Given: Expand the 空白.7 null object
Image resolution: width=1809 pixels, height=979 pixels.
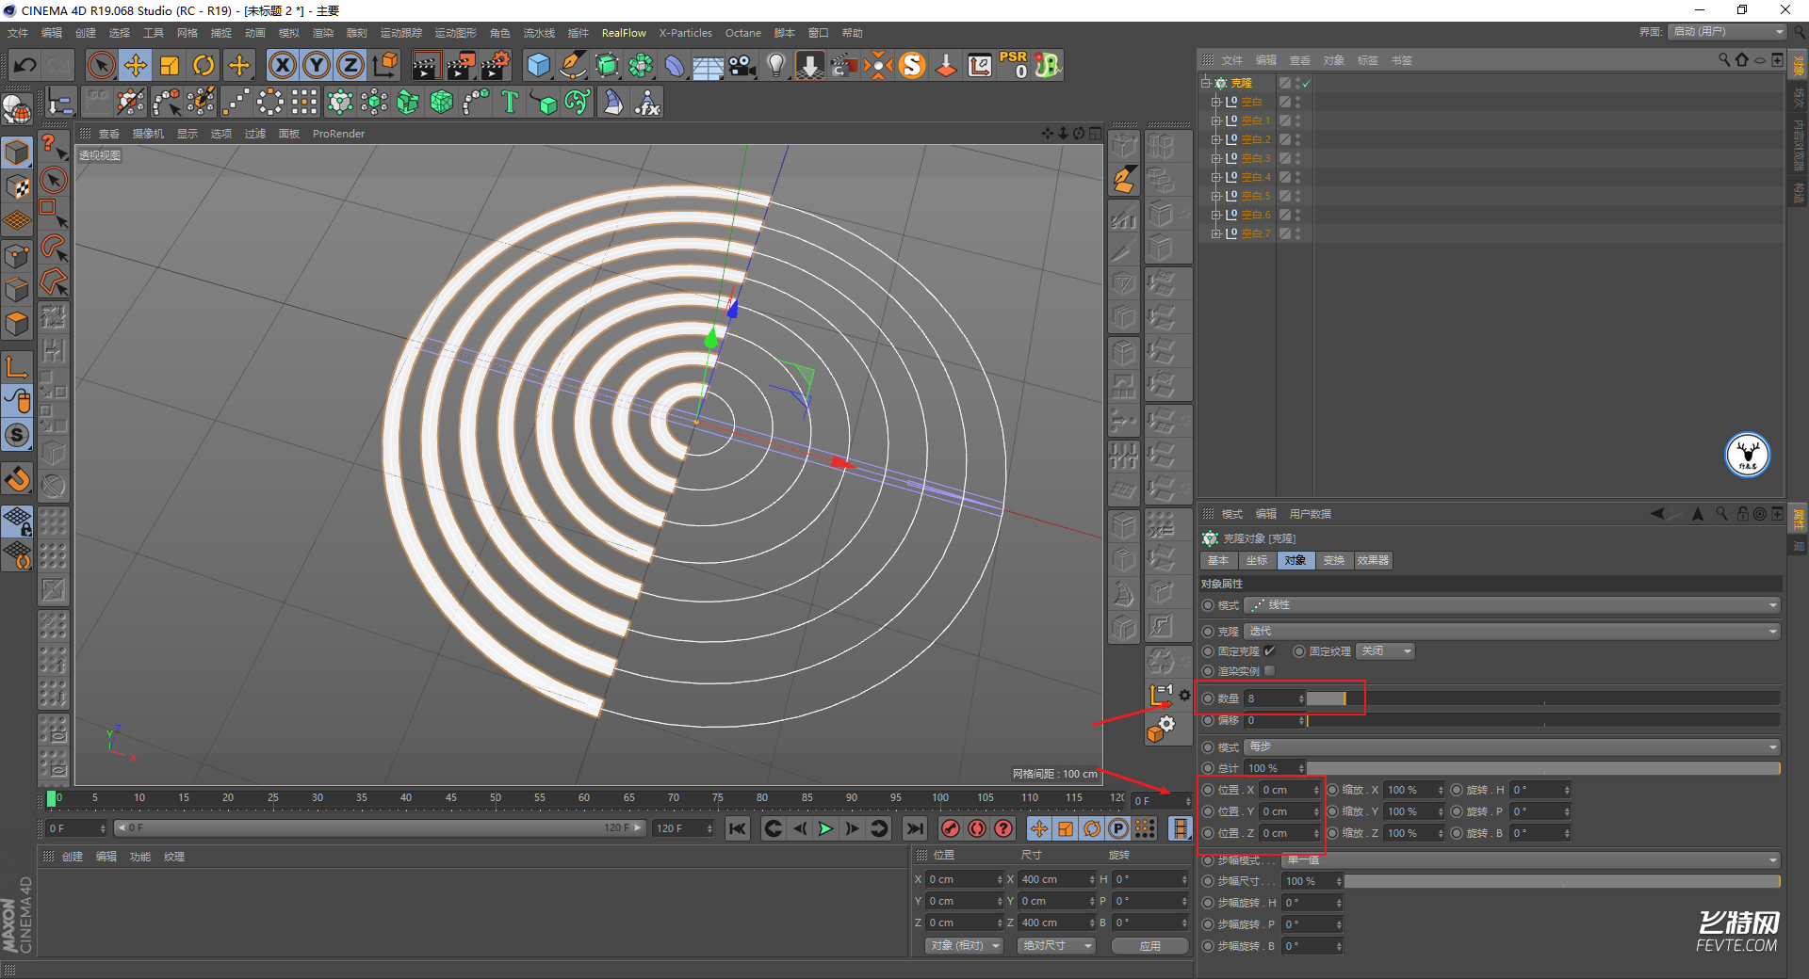Looking at the screenshot, I should coord(1215,233).
